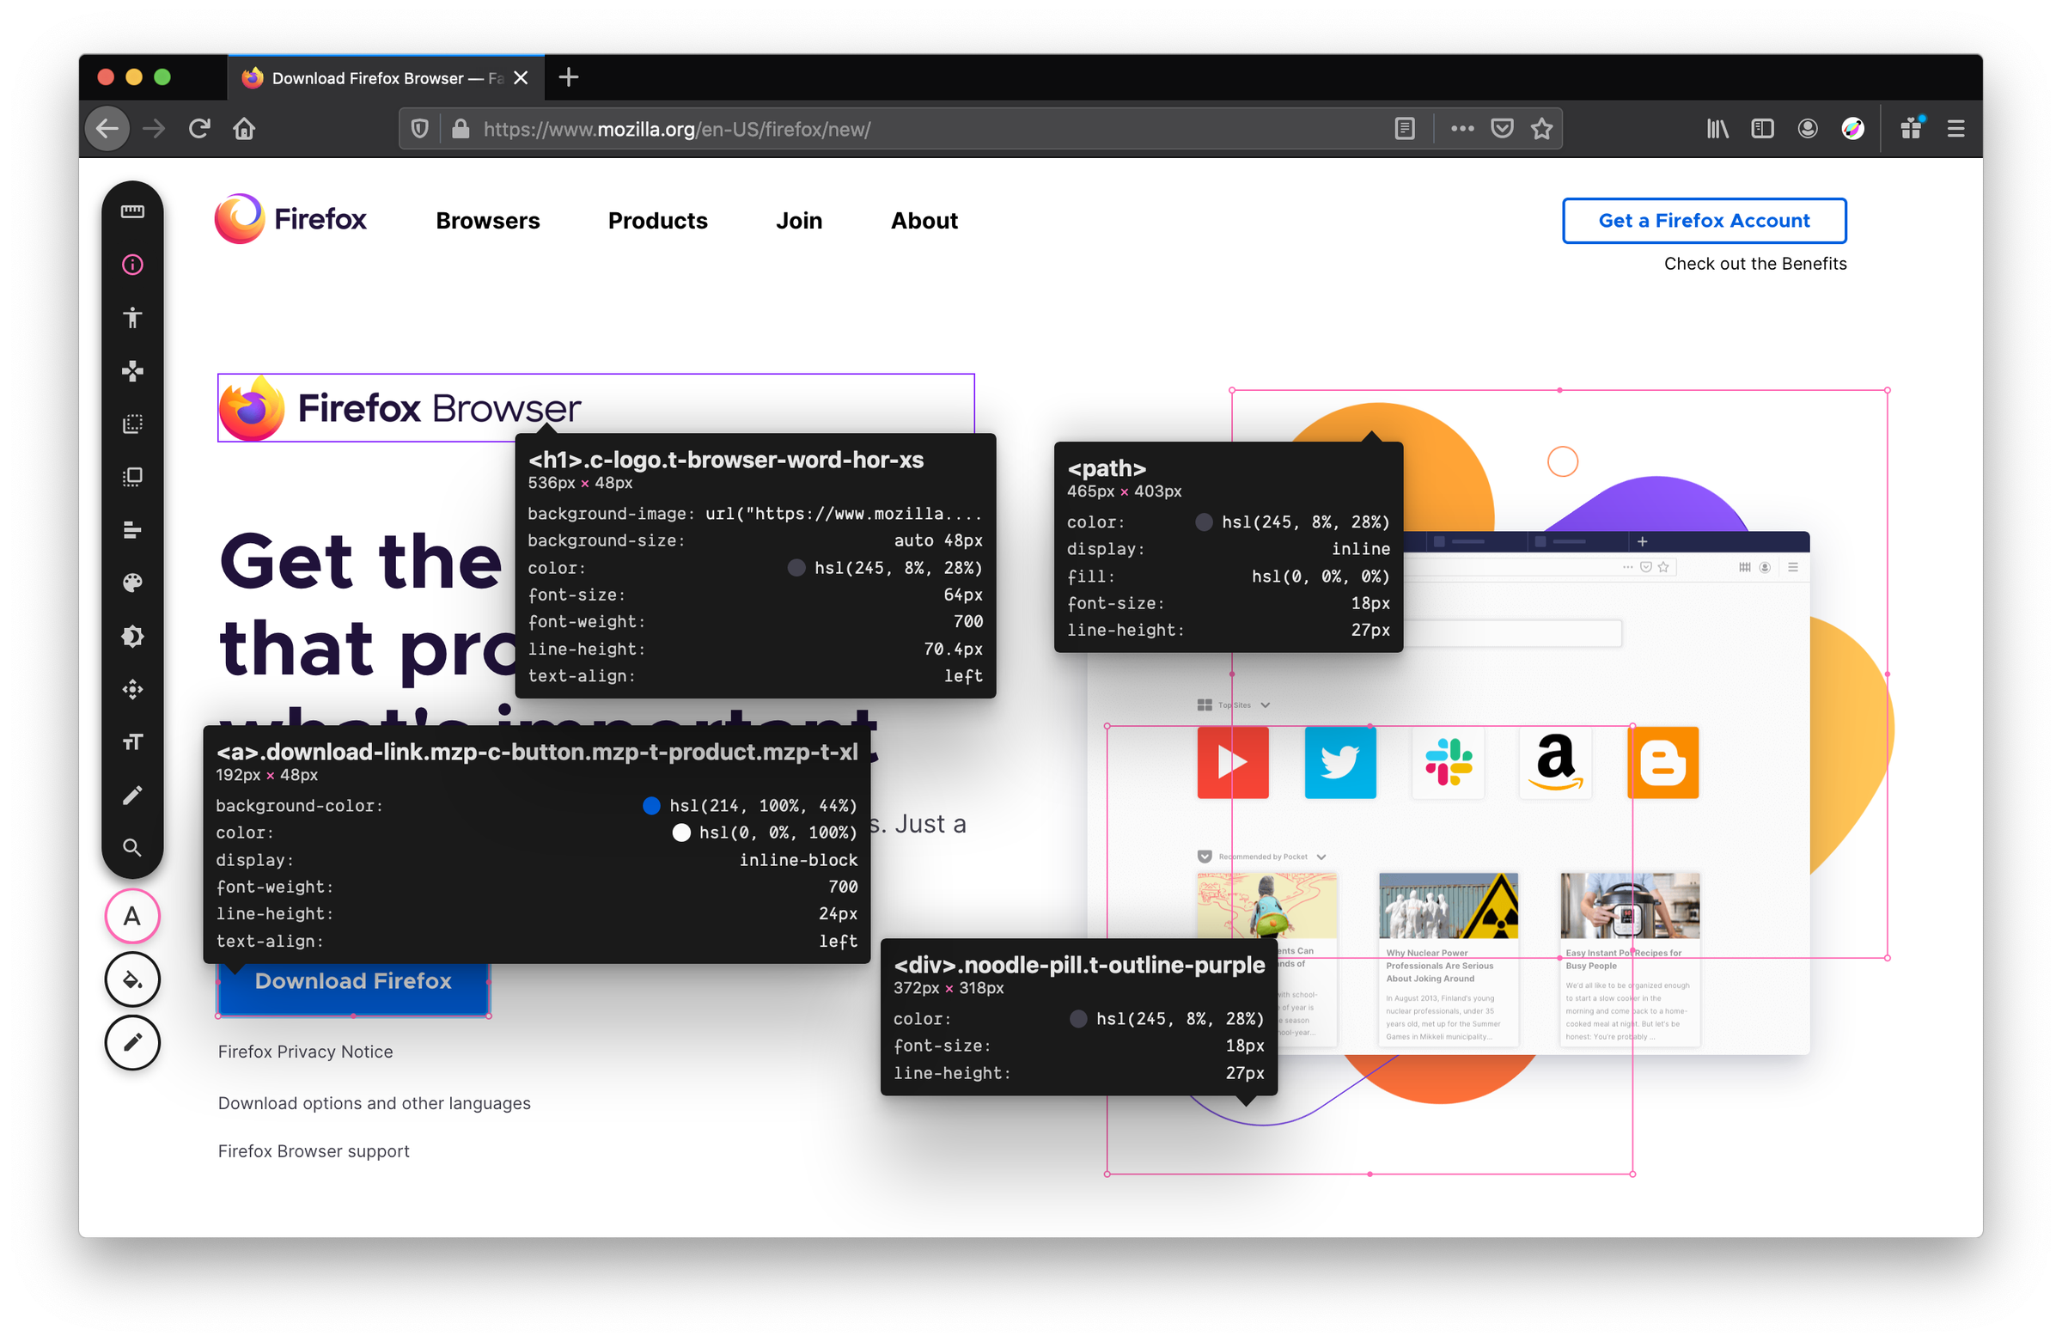Image resolution: width=2062 pixels, height=1342 pixels.
Task: Open the Firefox Browser support link
Action: [314, 1151]
